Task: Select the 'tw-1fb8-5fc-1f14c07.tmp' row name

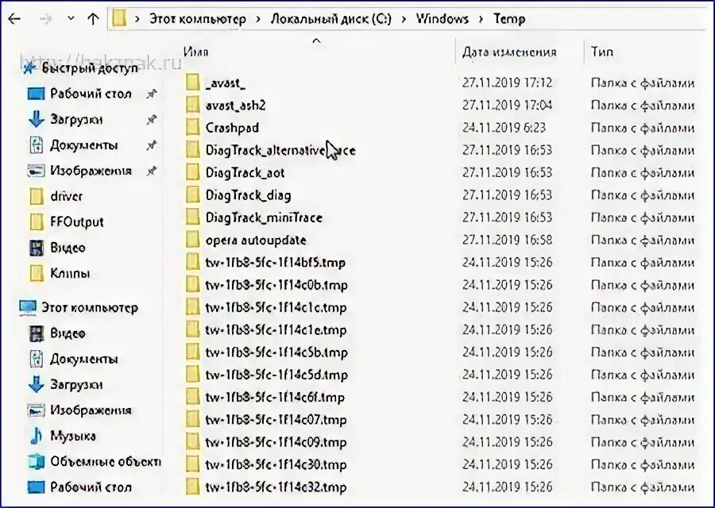Action: point(276,420)
